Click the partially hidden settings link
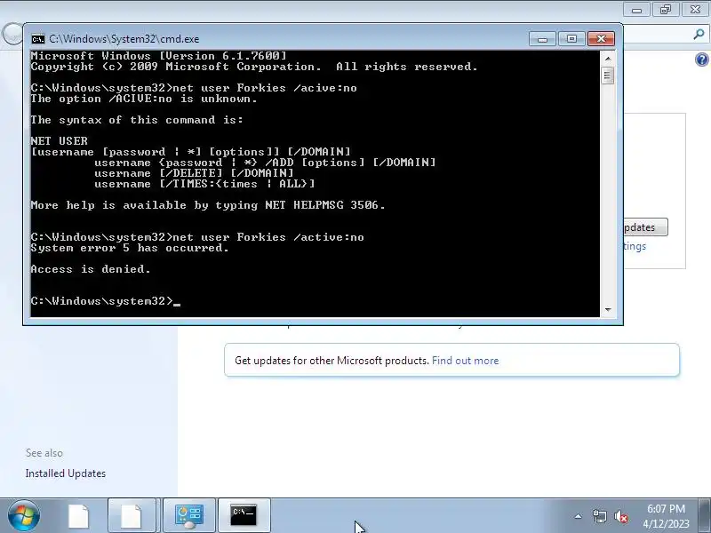The image size is (711, 533). click(635, 247)
